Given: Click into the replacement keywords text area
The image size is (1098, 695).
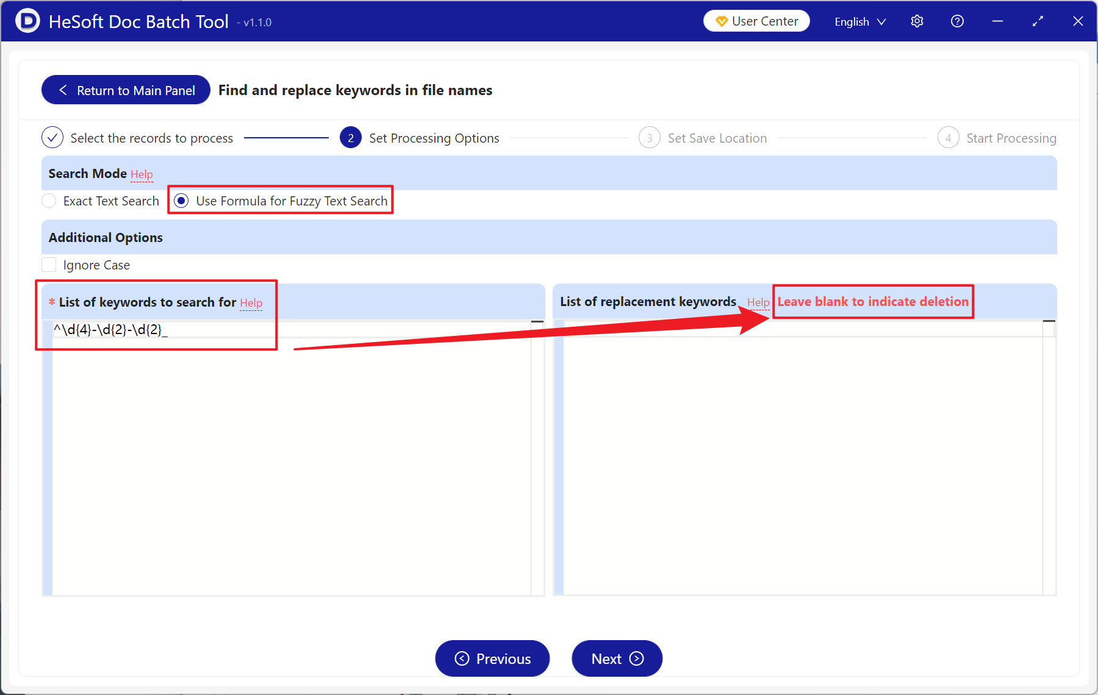Looking at the screenshot, I should click(x=803, y=457).
